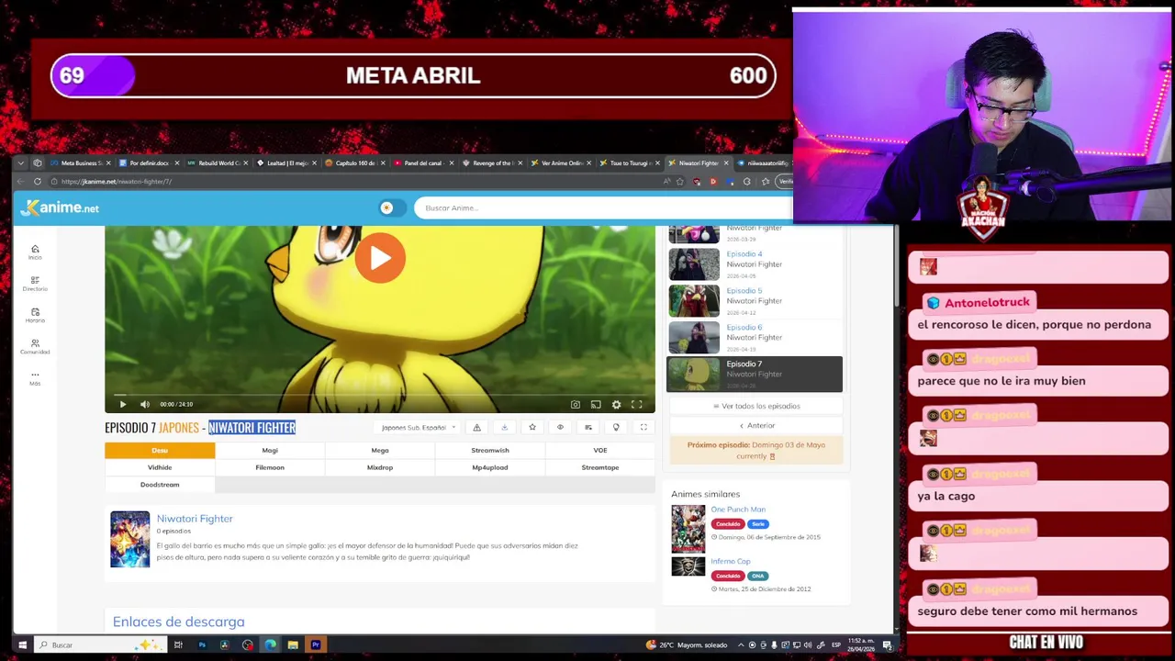Open the Windows Start menu
The height and width of the screenshot is (661, 1175).
(23, 645)
